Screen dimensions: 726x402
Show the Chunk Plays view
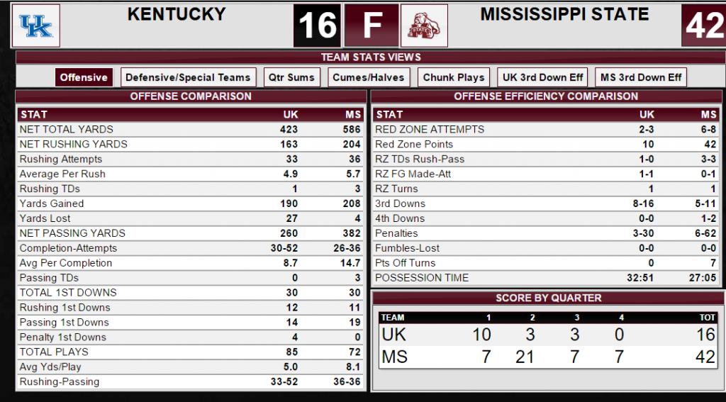(454, 77)
